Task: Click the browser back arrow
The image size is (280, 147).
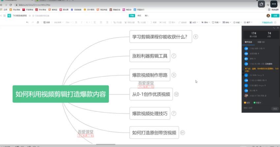Action: click(x=2, y=5)
